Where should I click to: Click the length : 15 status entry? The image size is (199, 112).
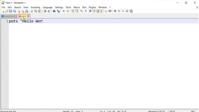[x=68, y=111]
